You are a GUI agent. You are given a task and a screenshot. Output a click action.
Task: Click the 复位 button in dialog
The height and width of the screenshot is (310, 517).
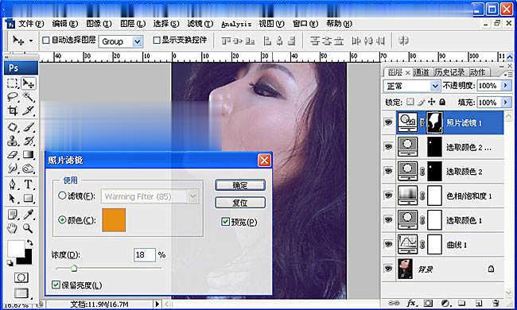coord(240,203)
